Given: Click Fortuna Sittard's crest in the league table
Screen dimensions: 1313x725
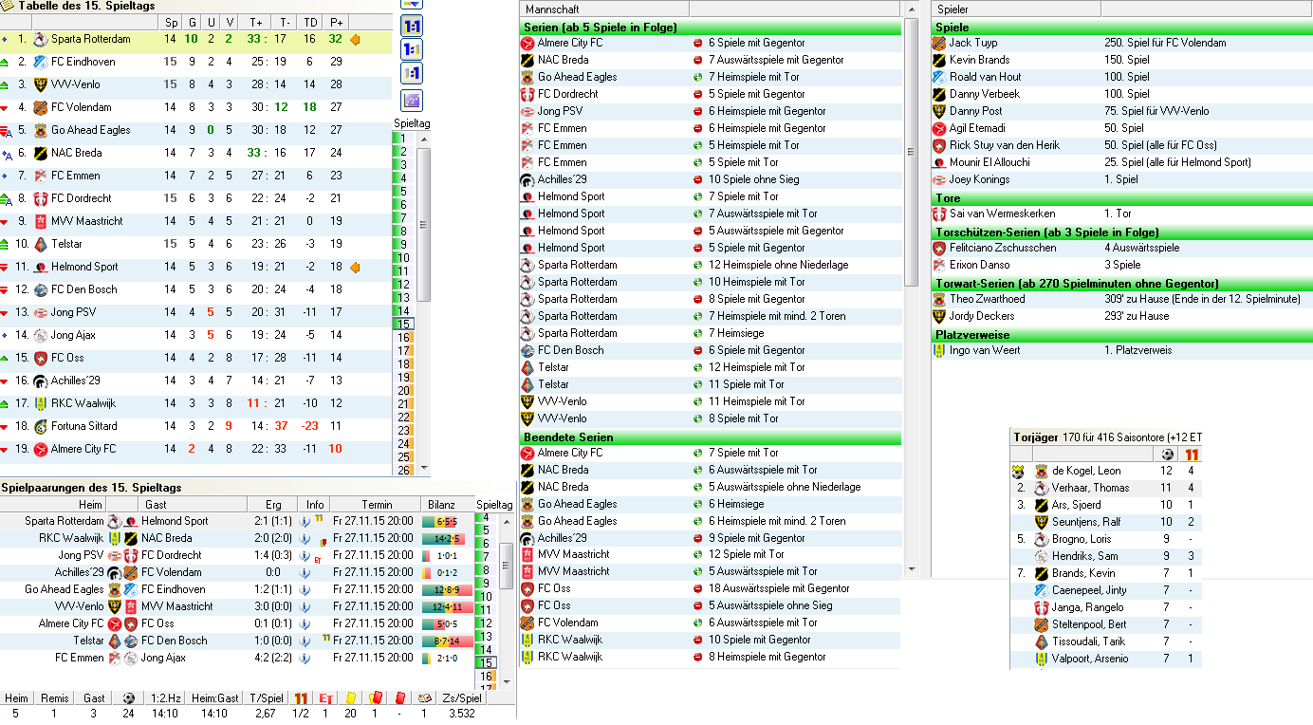Looking at the screenshot, I should point(40,426).
